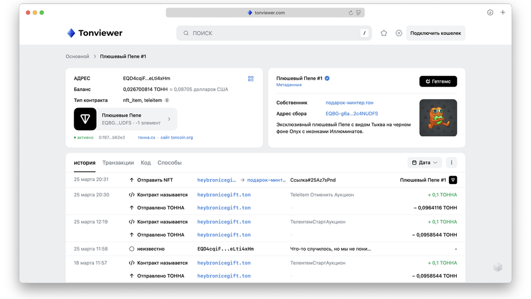Screen dimensions: 531x299
Task: Click the tonviewer.com address bar
Action: coord(265,12)
